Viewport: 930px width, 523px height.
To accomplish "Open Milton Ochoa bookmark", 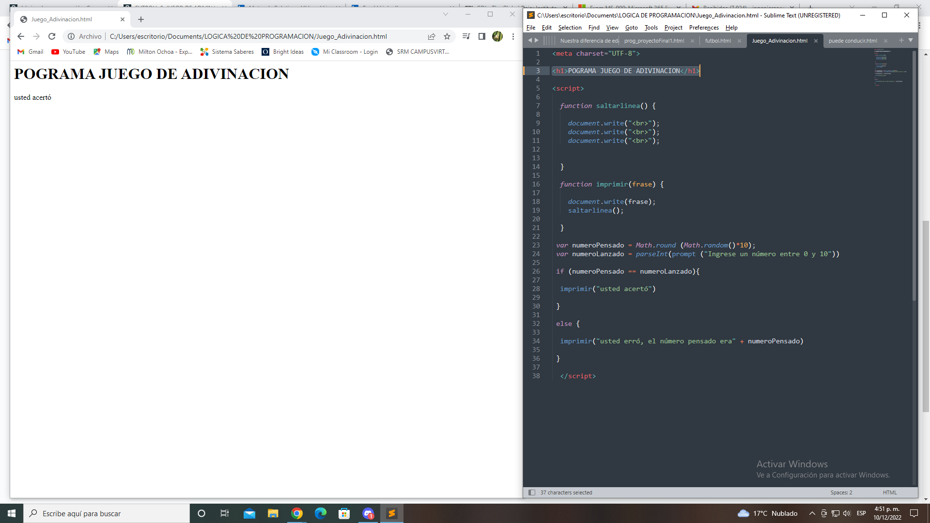I will [160, 52].
